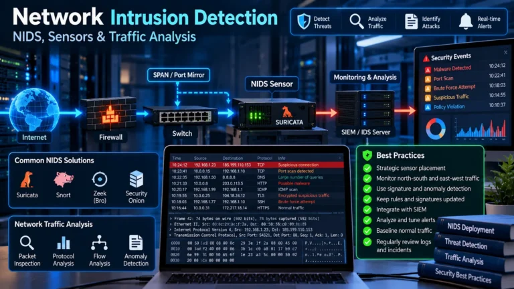Viewport: 514px width, 289px height.
Task: Select the Possible malware HTTP row
Action: (x=256, y=183)
